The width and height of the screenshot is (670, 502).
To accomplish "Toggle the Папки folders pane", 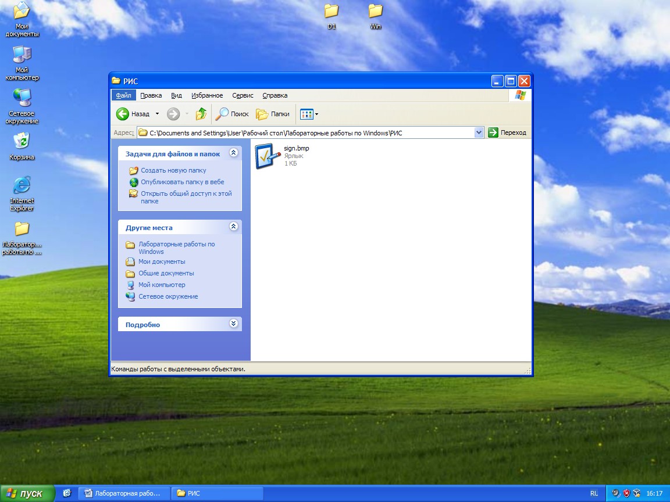I will [x=273, y=114].
